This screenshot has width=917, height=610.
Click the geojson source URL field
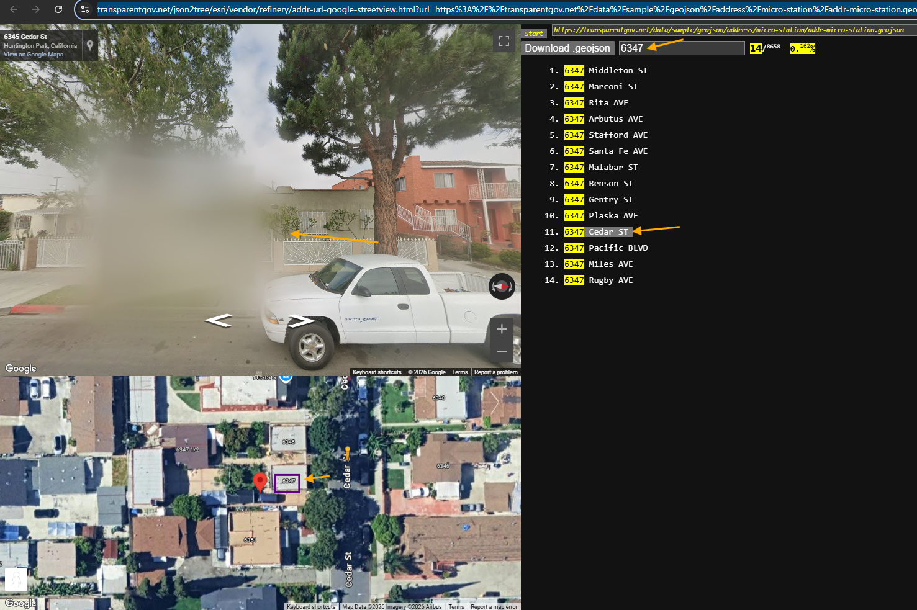pos(734,30)
